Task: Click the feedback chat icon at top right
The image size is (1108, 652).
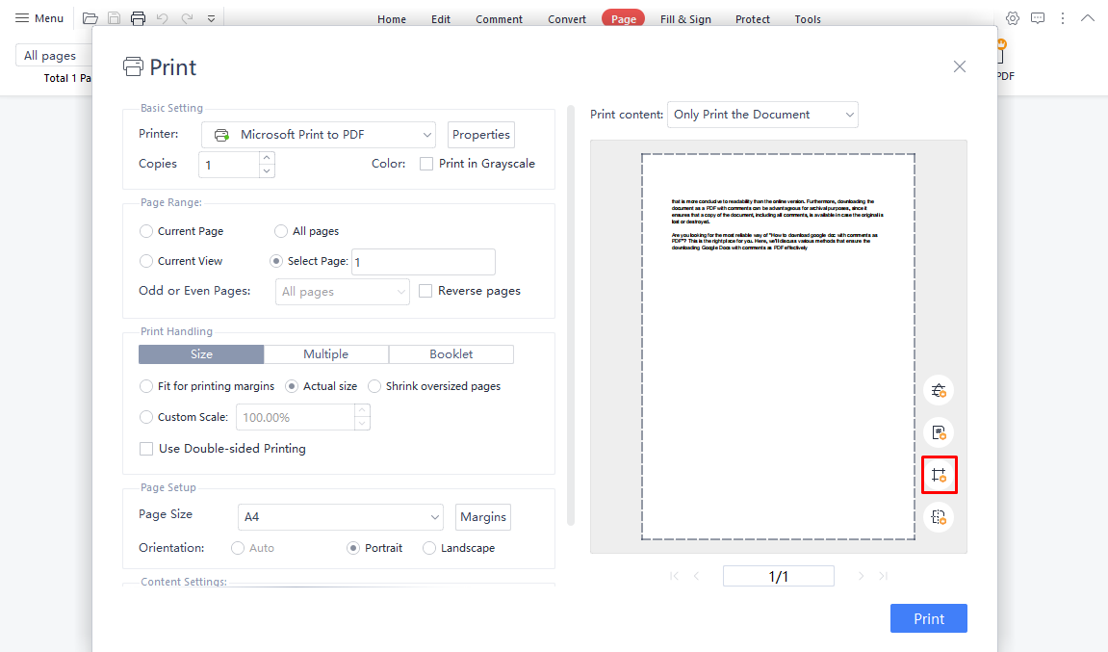Action: click(x=1038, y=18)
